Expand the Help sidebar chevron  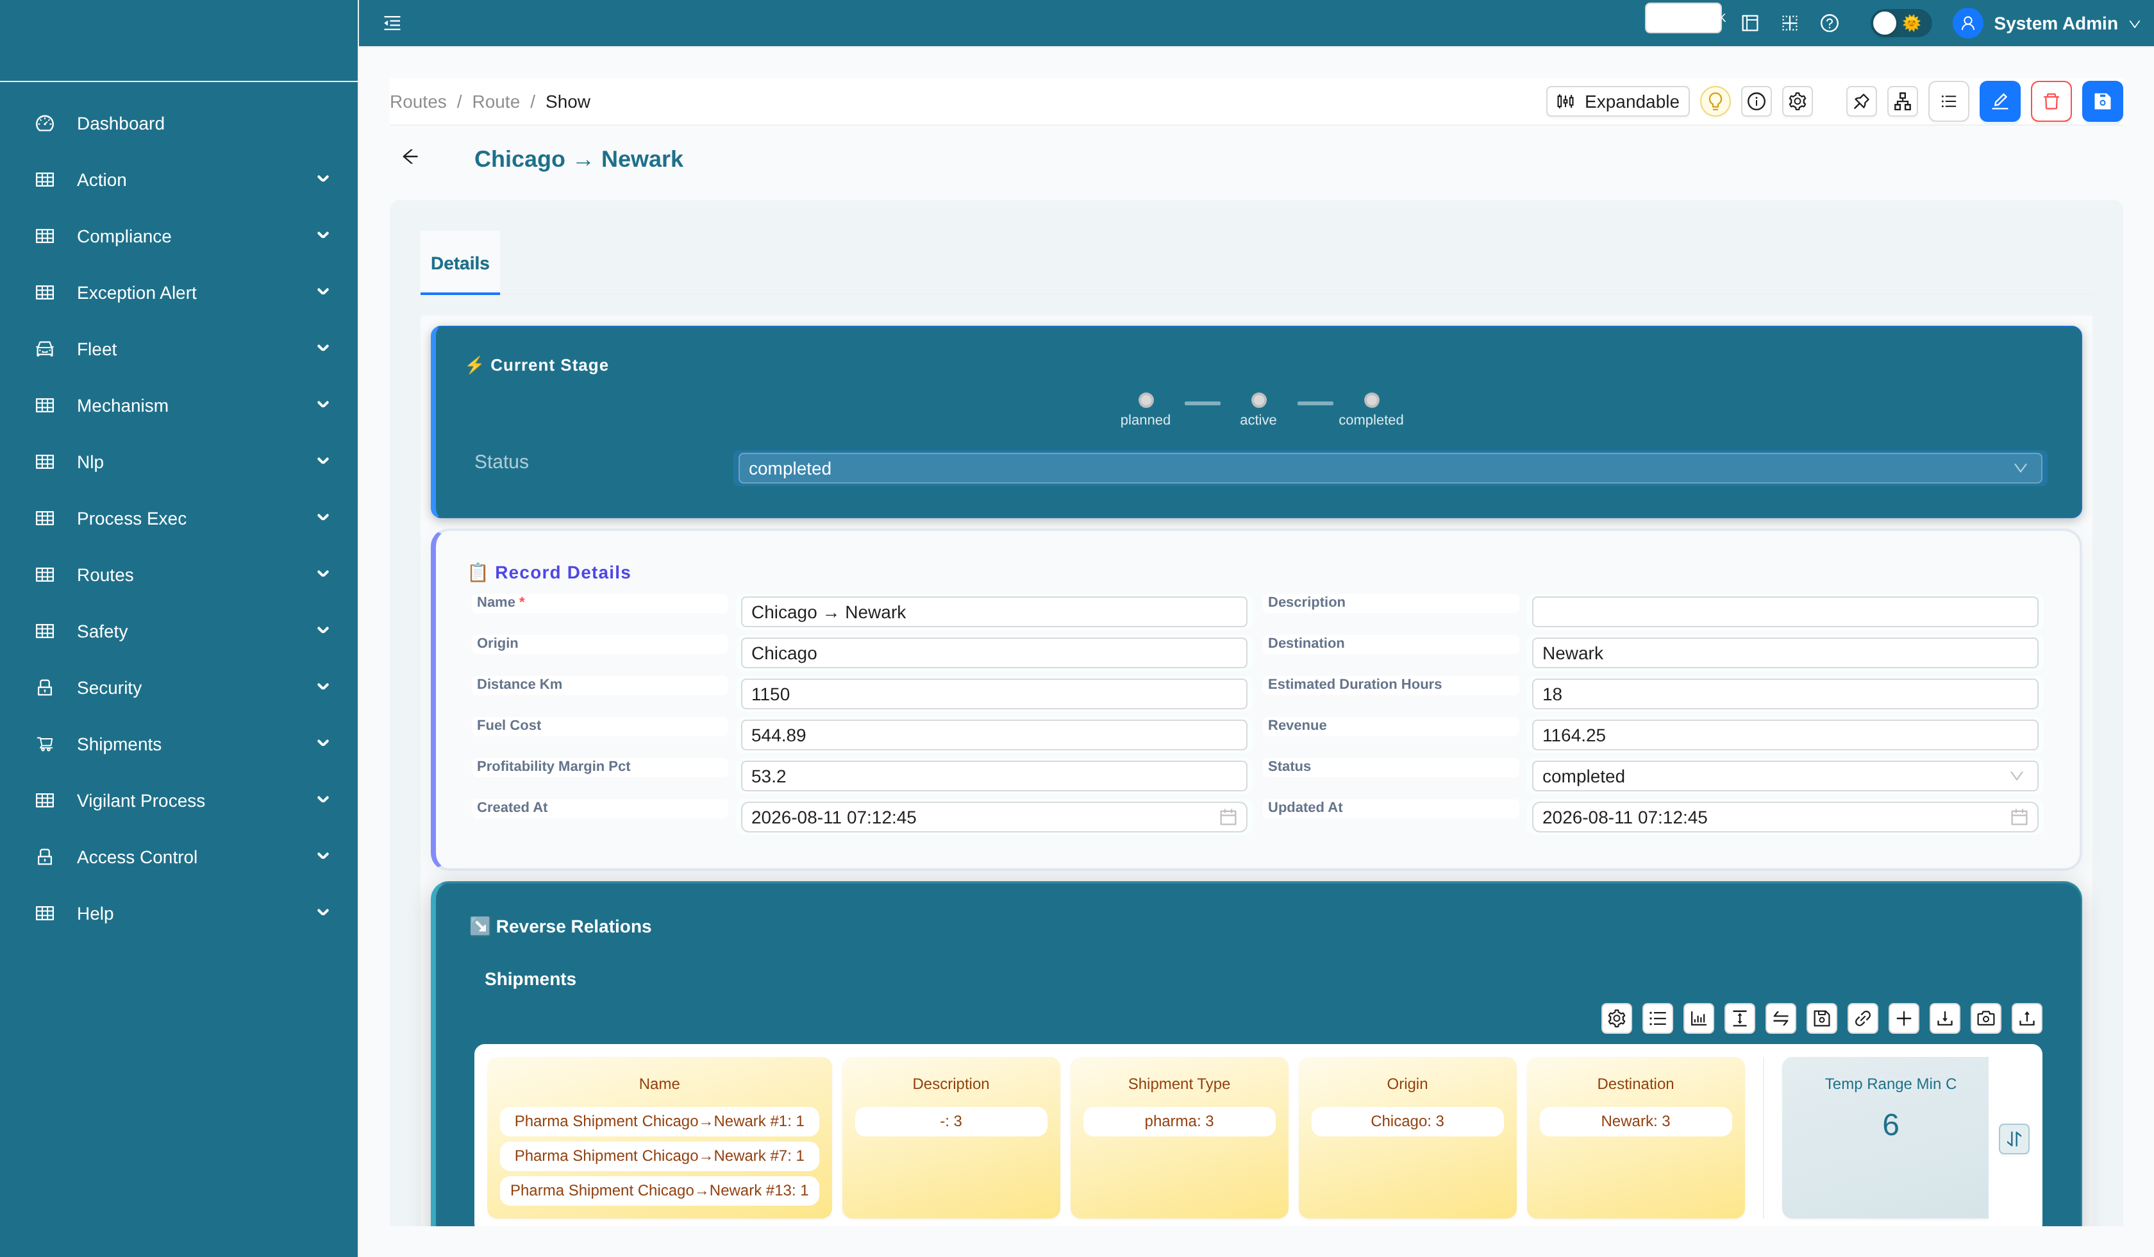point(323,913)
